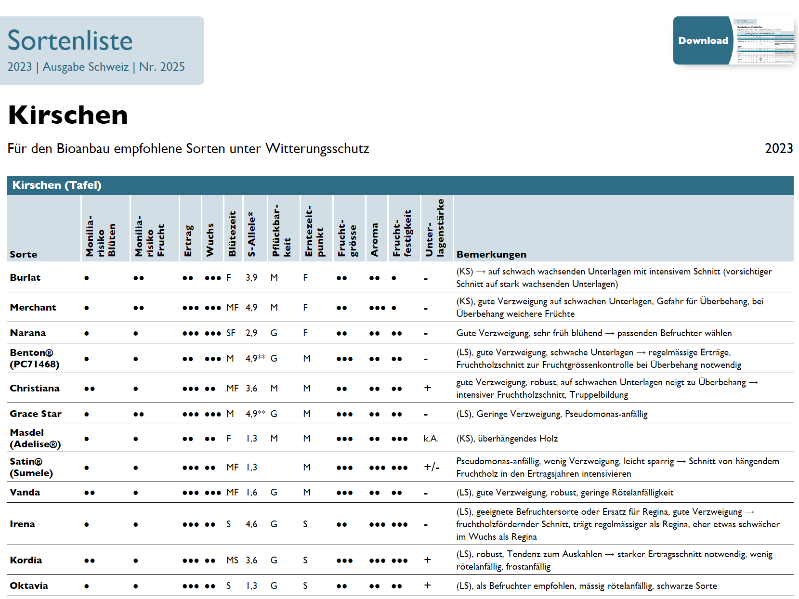Click Satin's remark mentioning 'leicht sparrig'
This screenshot has height=599, width=799.
click(x=618, y=467)
